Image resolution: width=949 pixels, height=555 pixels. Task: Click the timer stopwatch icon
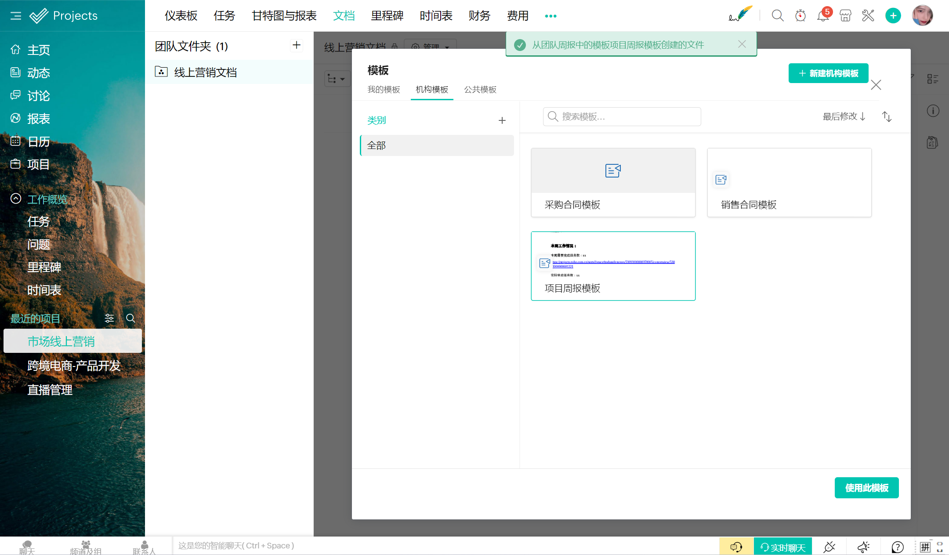click(x=800, y=16)
